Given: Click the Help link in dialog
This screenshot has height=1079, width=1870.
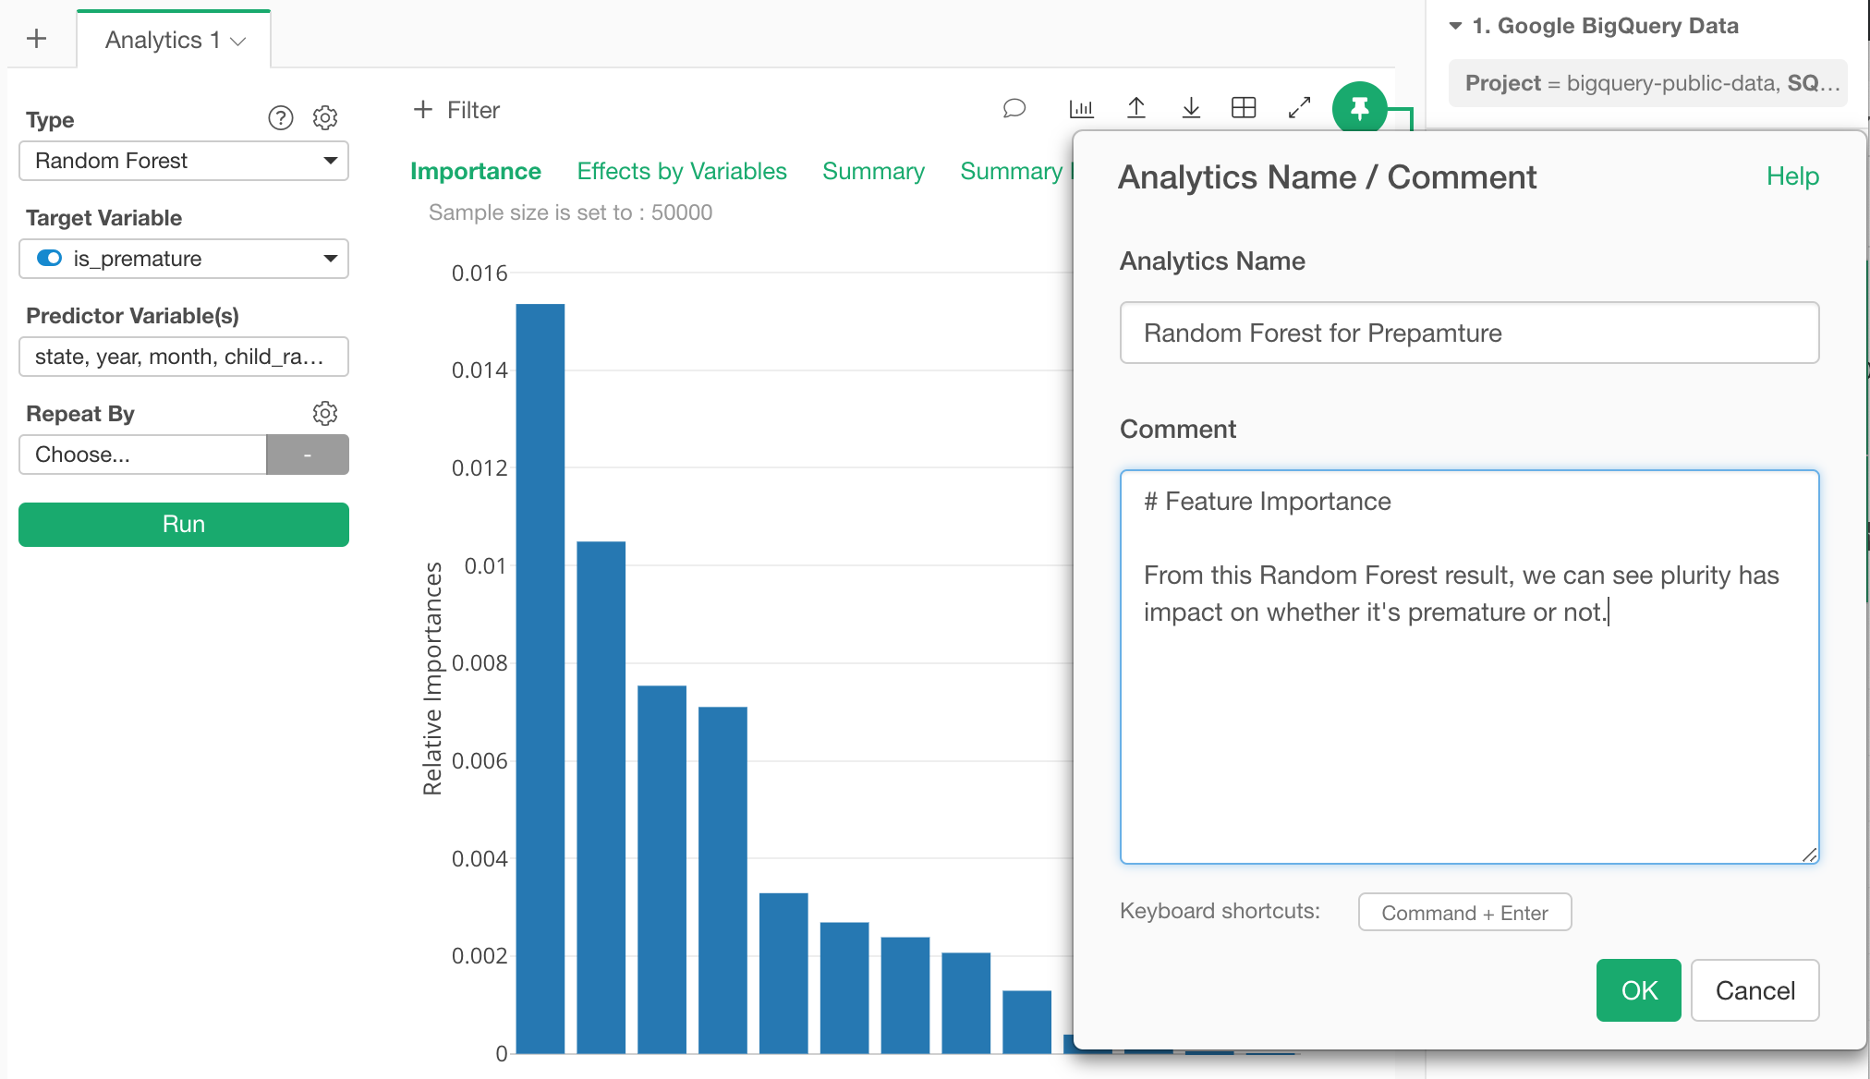Looking at the screenshot, I should click(1791, 176).
